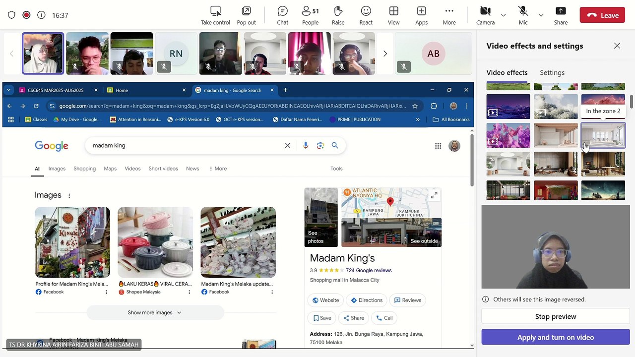This screenshot has height=357, width=635.
Task: Close the Video effects and settings panel
Action: click(617, 46)
